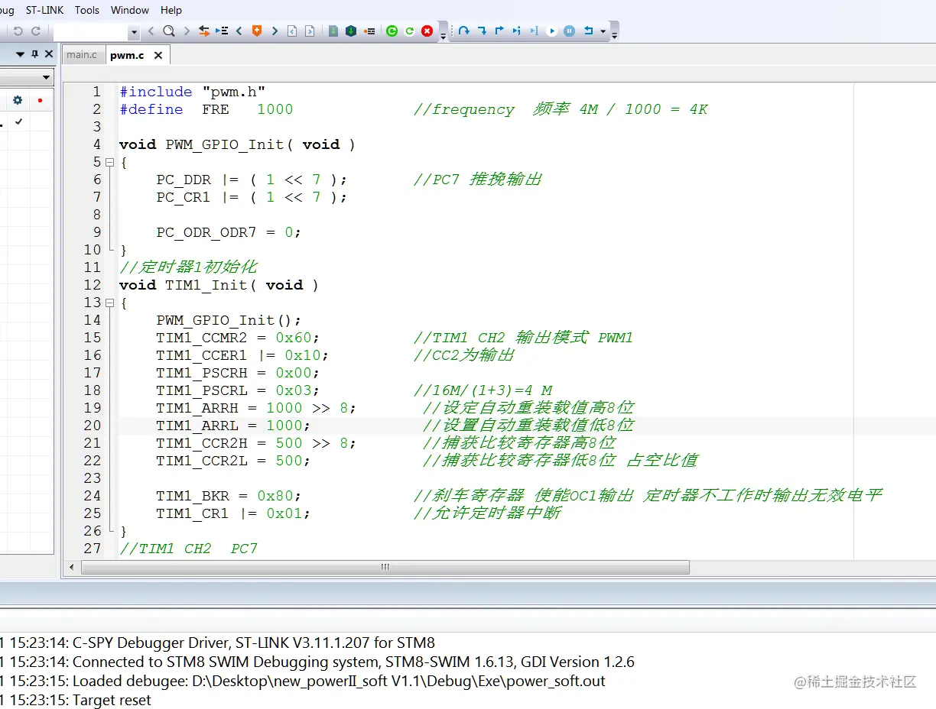Click the Find Next arrow after the magnifier
The image size is (936, 709).
coord(187,31)
